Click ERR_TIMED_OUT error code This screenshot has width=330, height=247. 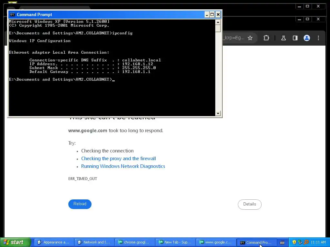pyautogui.click(x=83, y=179)
